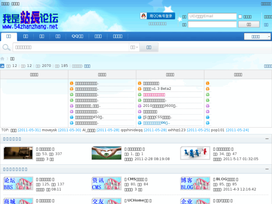Click the 54zhanzhang.net site logo
Screen dimensions: 272x204
(30, 20)
